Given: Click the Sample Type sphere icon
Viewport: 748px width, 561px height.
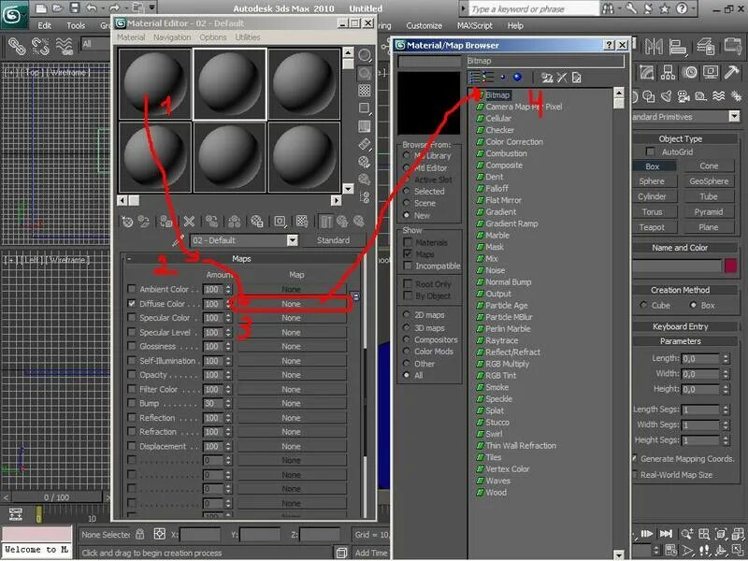Looking at the screenshot, I should click(365, 56).
